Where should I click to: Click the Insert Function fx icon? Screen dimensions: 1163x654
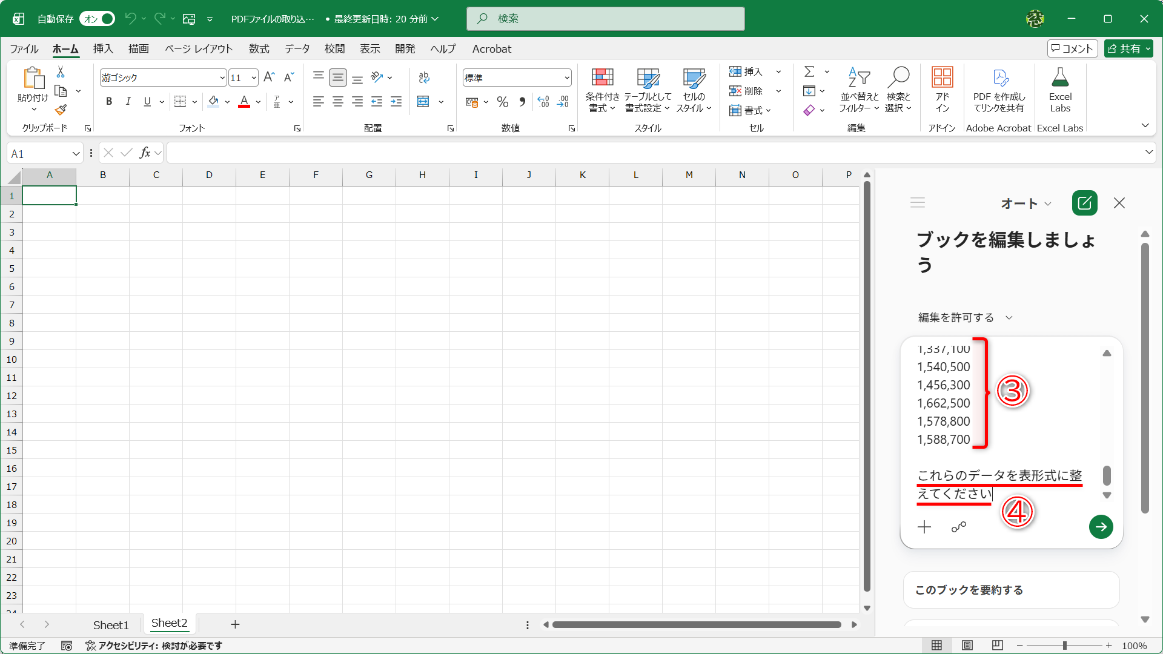pyautogui.click(x=145, y=153)
